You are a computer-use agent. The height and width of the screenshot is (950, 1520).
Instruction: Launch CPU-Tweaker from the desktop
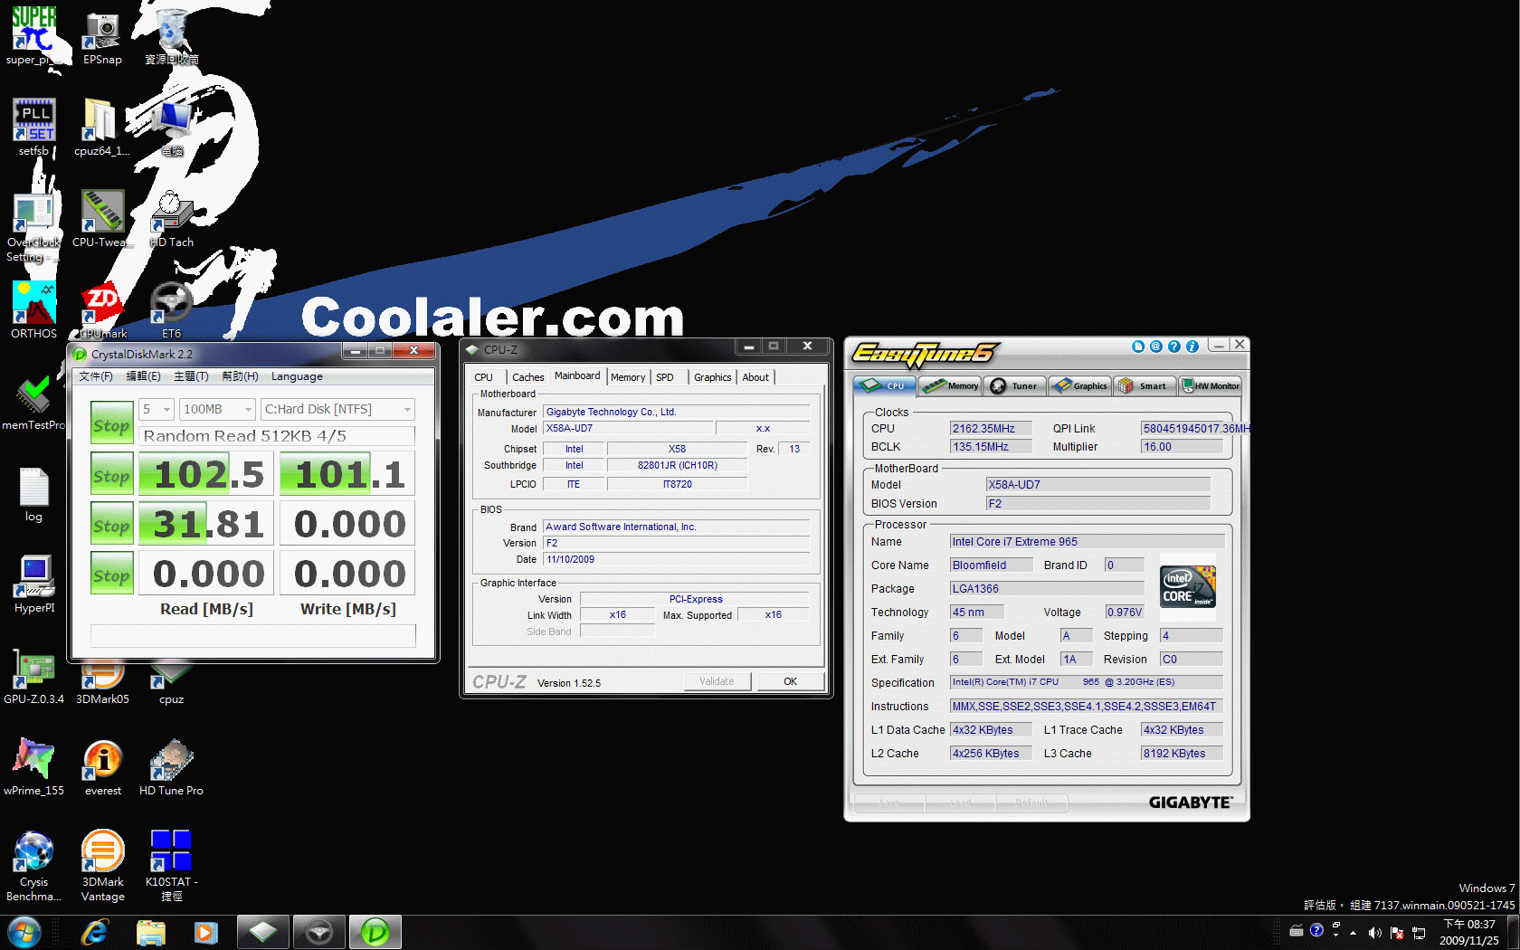102,219
